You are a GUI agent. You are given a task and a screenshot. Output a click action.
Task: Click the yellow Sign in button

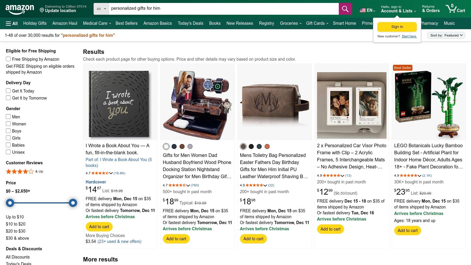397,27
